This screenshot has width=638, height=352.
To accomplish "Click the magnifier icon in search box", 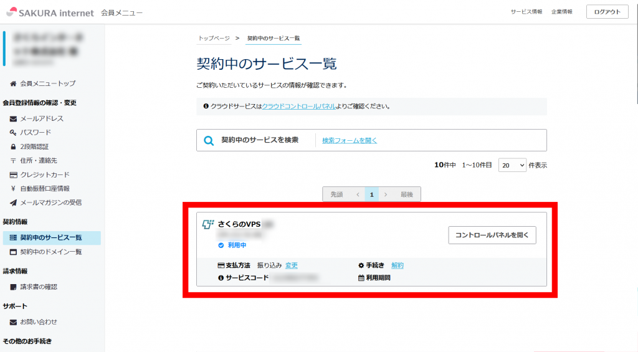I will [209, 141].
